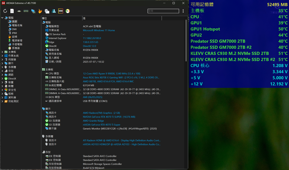Open the 感應器 sensor tree item
This screenshot has width=289, height=170.
tap(16, 48)
